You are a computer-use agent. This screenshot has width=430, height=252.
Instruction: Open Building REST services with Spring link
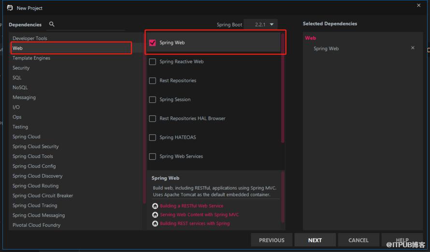point(195,224)
